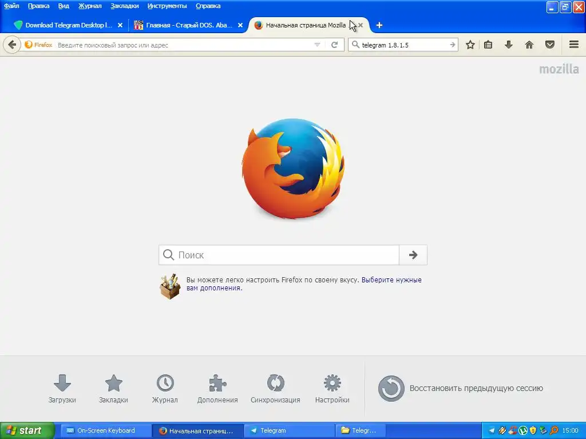Click Восстановить предыдущую сессию button
Image resolution: width=586 pixels, height=439 pixels.
click(461, 388)
